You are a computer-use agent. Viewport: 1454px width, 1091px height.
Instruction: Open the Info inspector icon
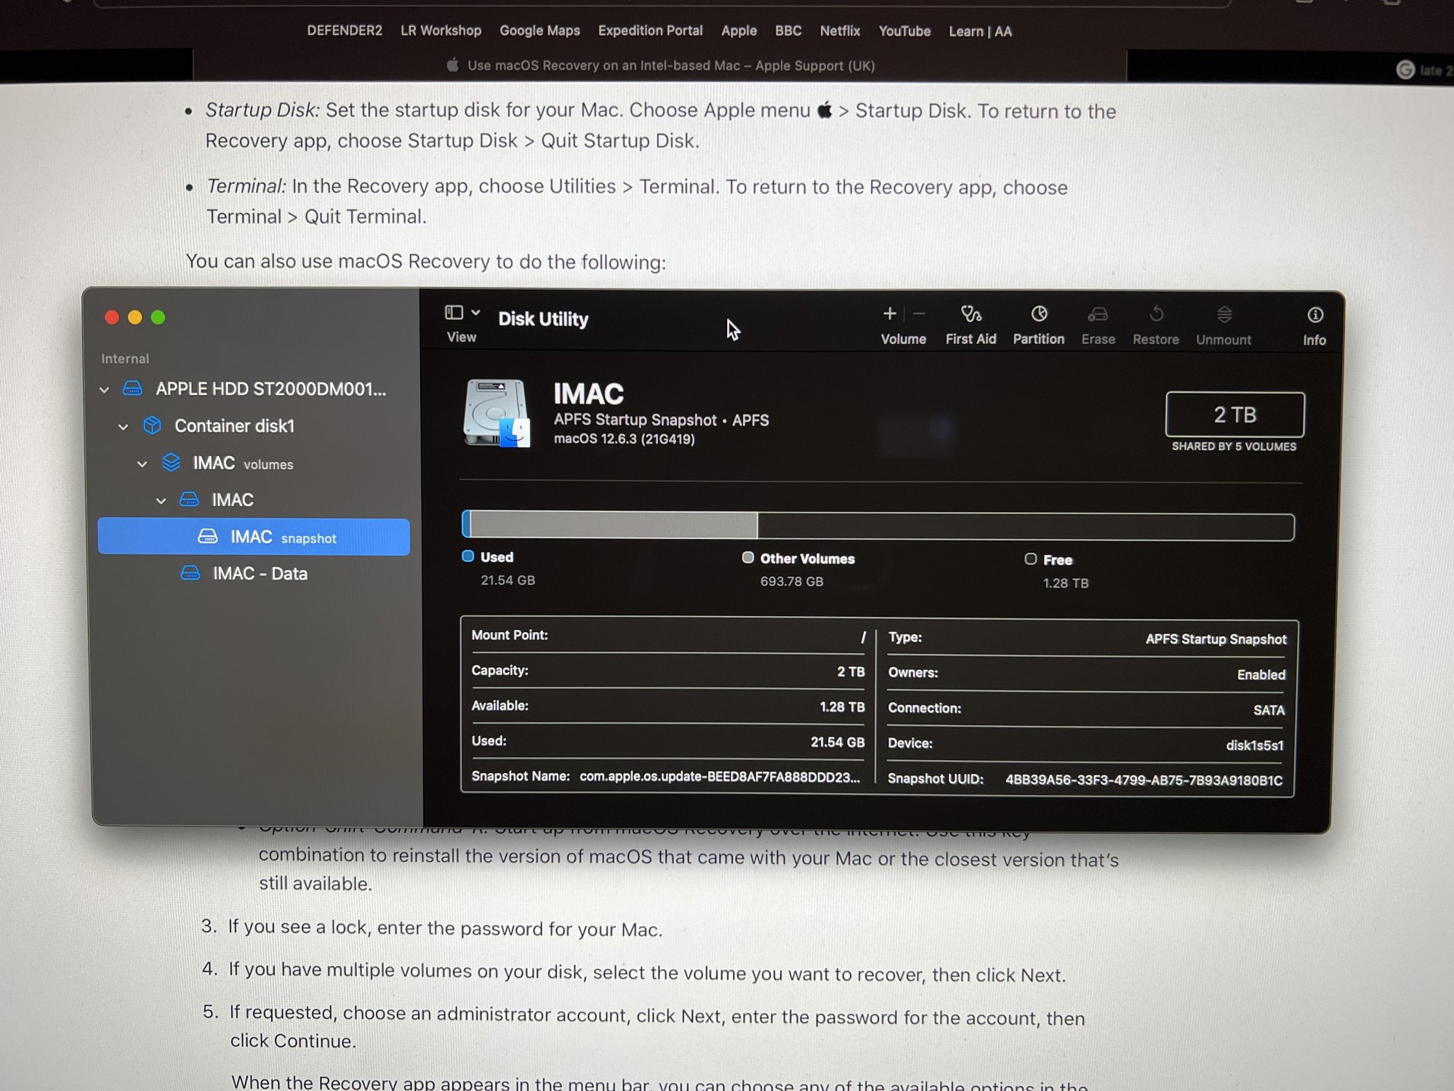[1314, 315]
